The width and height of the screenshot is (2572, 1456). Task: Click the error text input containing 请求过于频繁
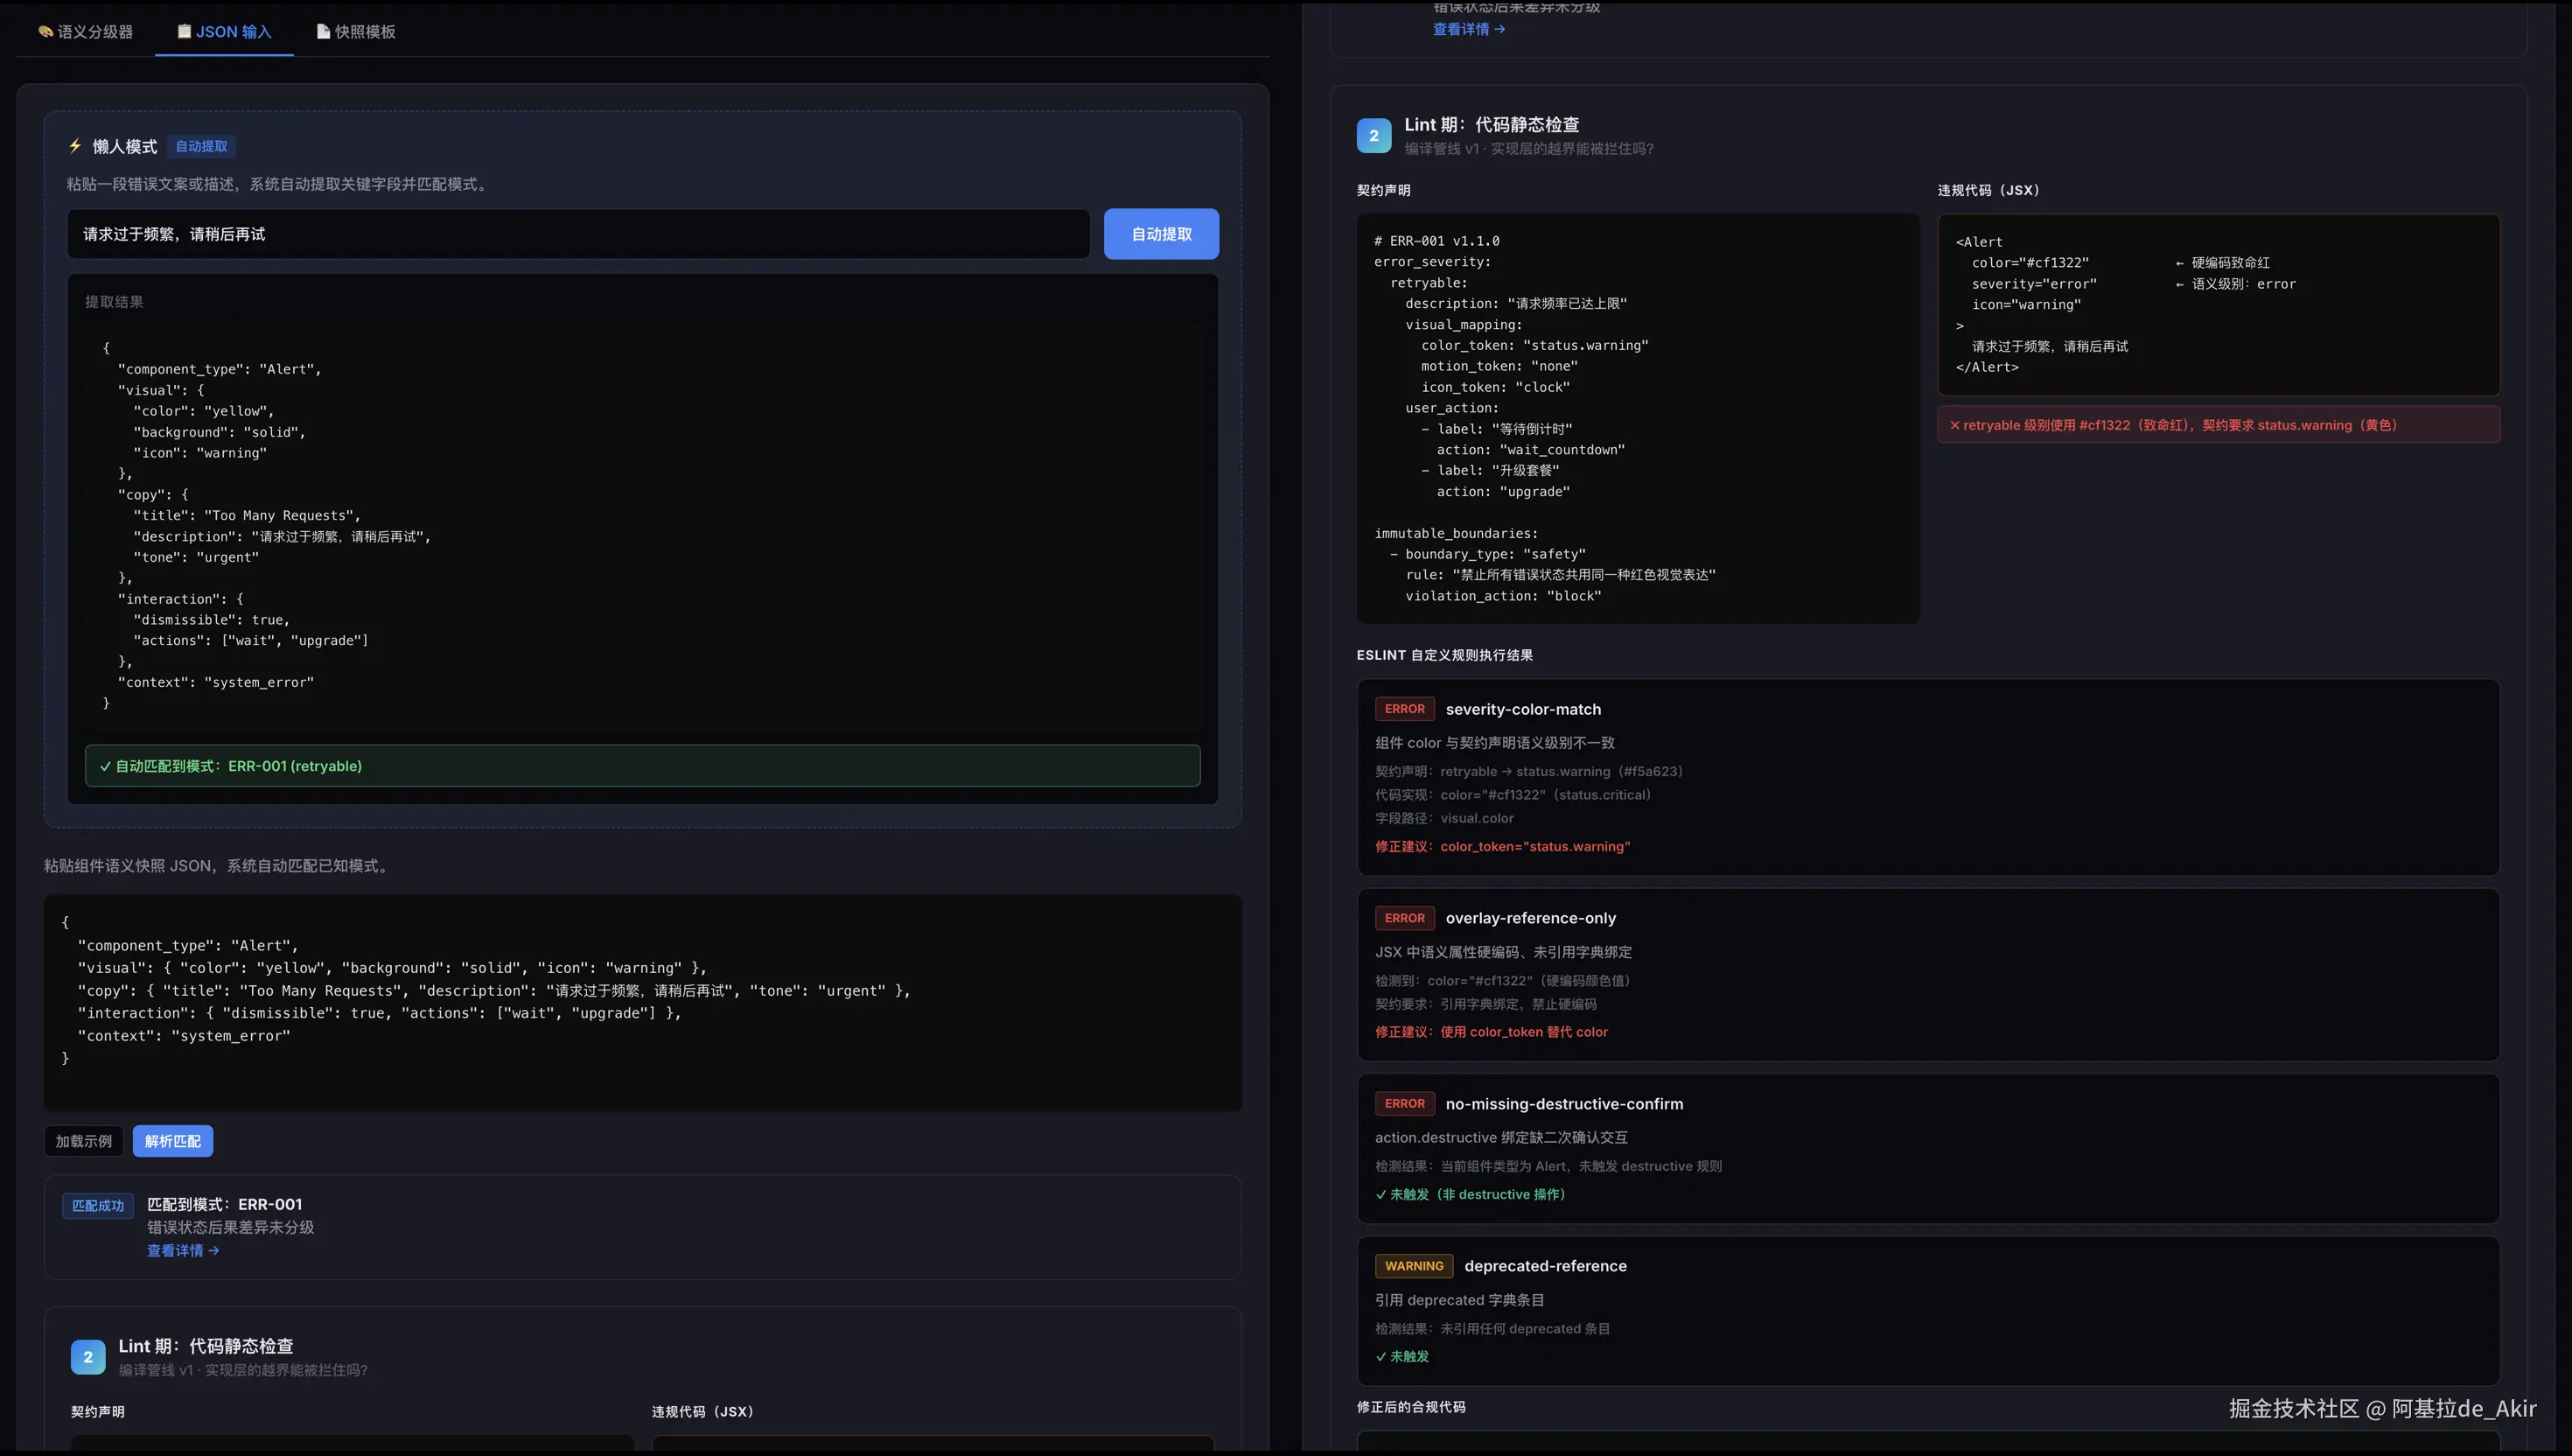[577, 234]
